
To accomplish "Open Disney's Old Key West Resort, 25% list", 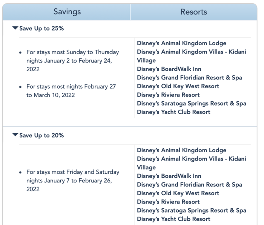I will coord(178,86).
